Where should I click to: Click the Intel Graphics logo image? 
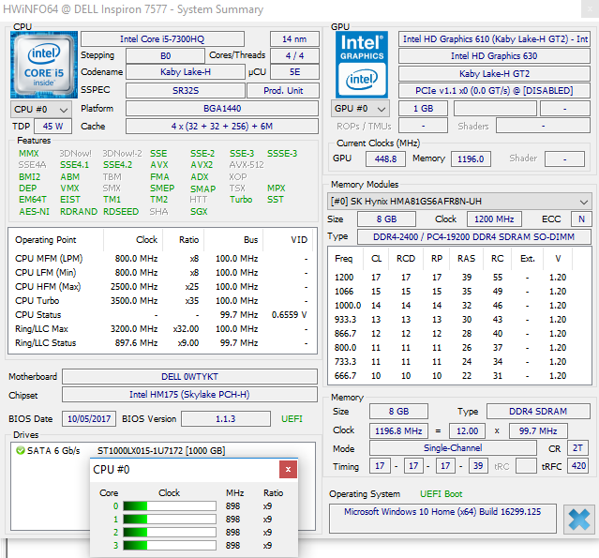point(362,65)
